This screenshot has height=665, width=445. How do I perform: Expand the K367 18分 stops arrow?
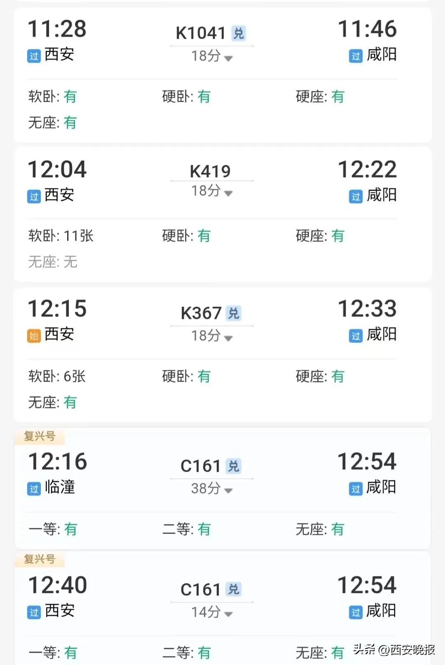[x=228, y=338]
